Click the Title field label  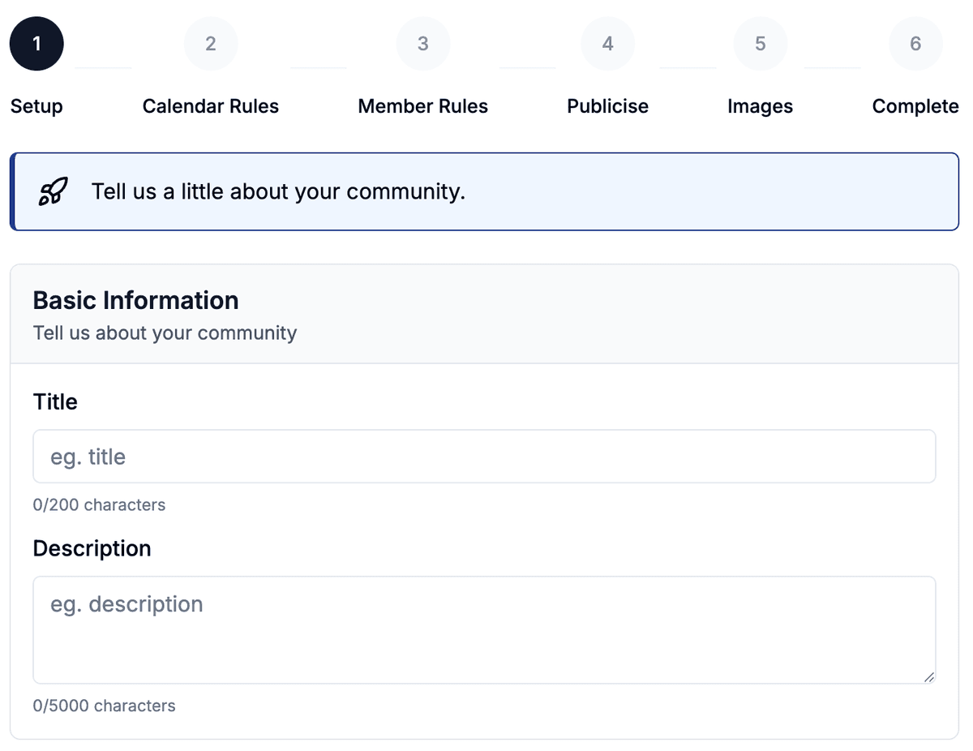[x=55, y=401]
